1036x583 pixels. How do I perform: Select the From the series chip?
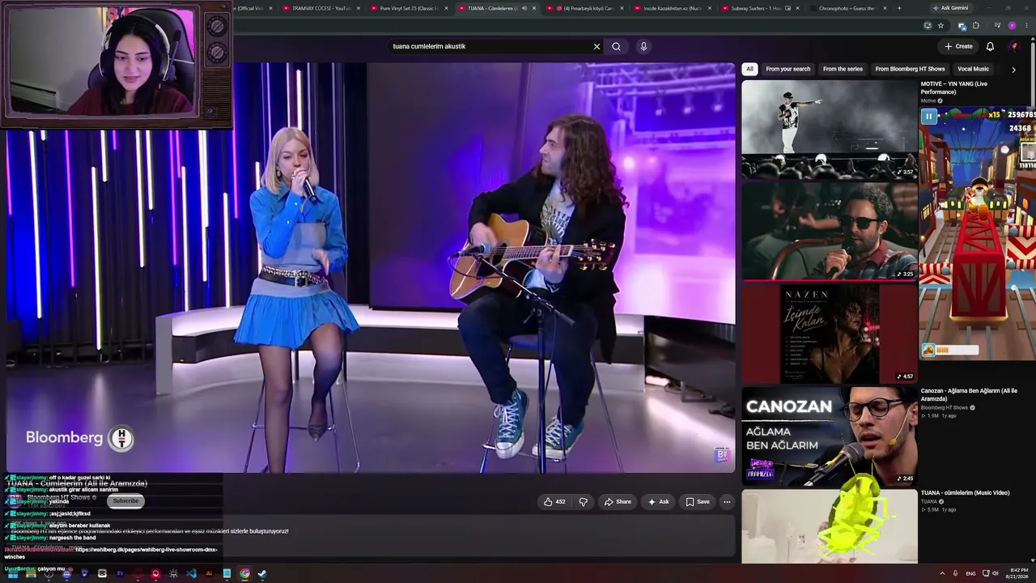point(843,69)
